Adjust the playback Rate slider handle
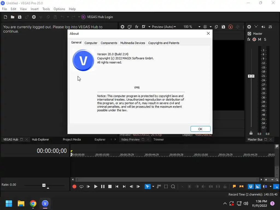This screenshot has height=210, width=280. [x=44, y=185]
